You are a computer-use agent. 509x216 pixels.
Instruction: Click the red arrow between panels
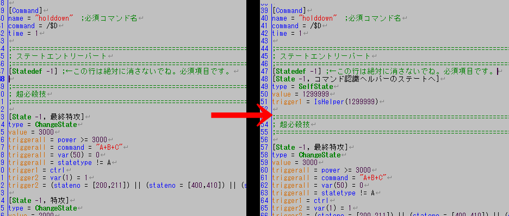coord(242,115)
